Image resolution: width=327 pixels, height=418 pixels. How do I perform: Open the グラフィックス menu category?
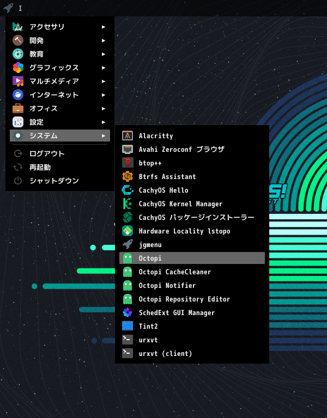click(x=60, y=67)
